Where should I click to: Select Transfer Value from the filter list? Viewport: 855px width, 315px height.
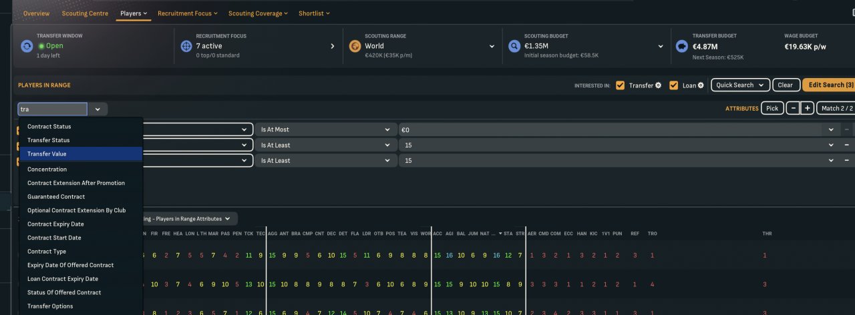(x=47, y=154)
